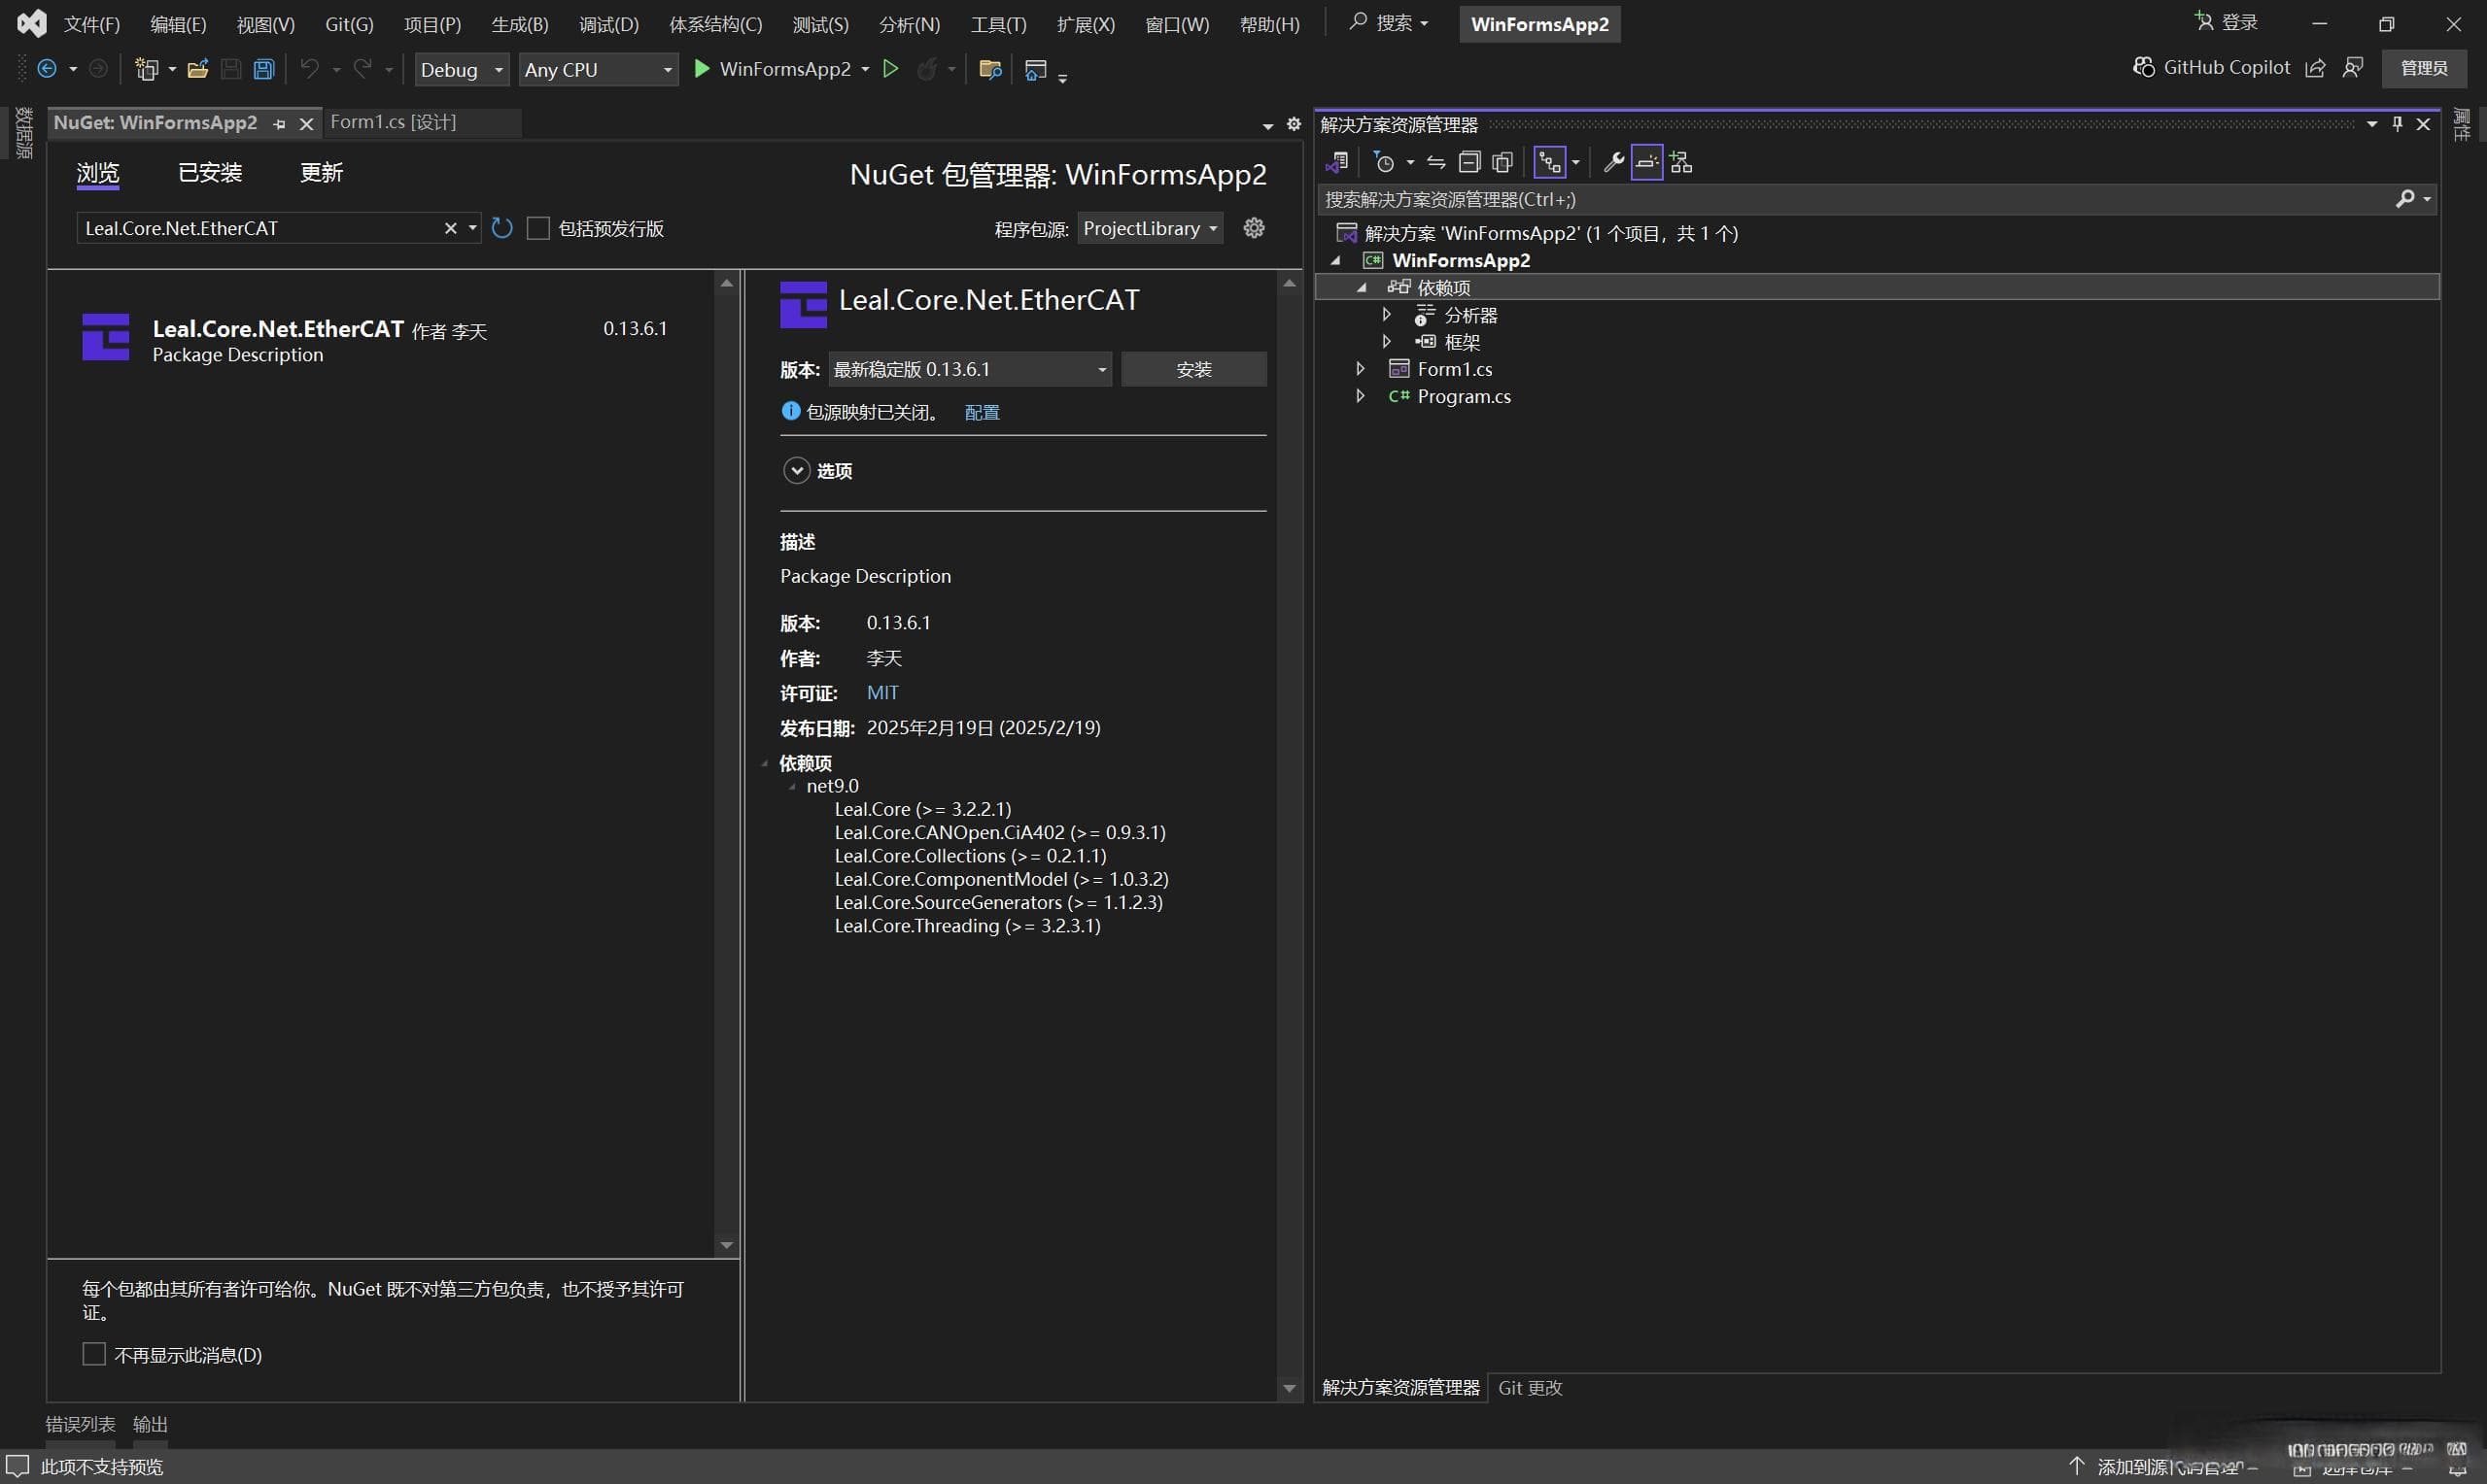Start without debugging using outlined play icon
This screenshot has width=2487, height=1484.
click(890, 69)
